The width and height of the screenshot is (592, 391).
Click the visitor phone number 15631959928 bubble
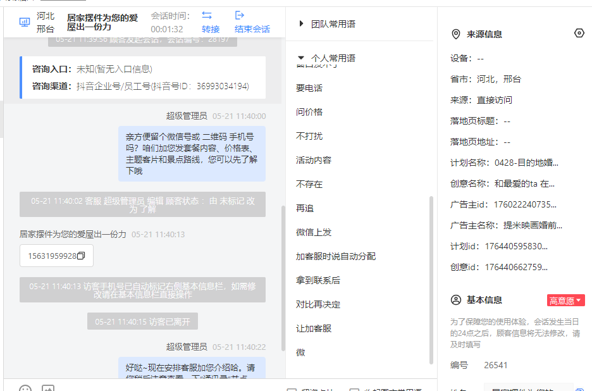coord(56,256)
